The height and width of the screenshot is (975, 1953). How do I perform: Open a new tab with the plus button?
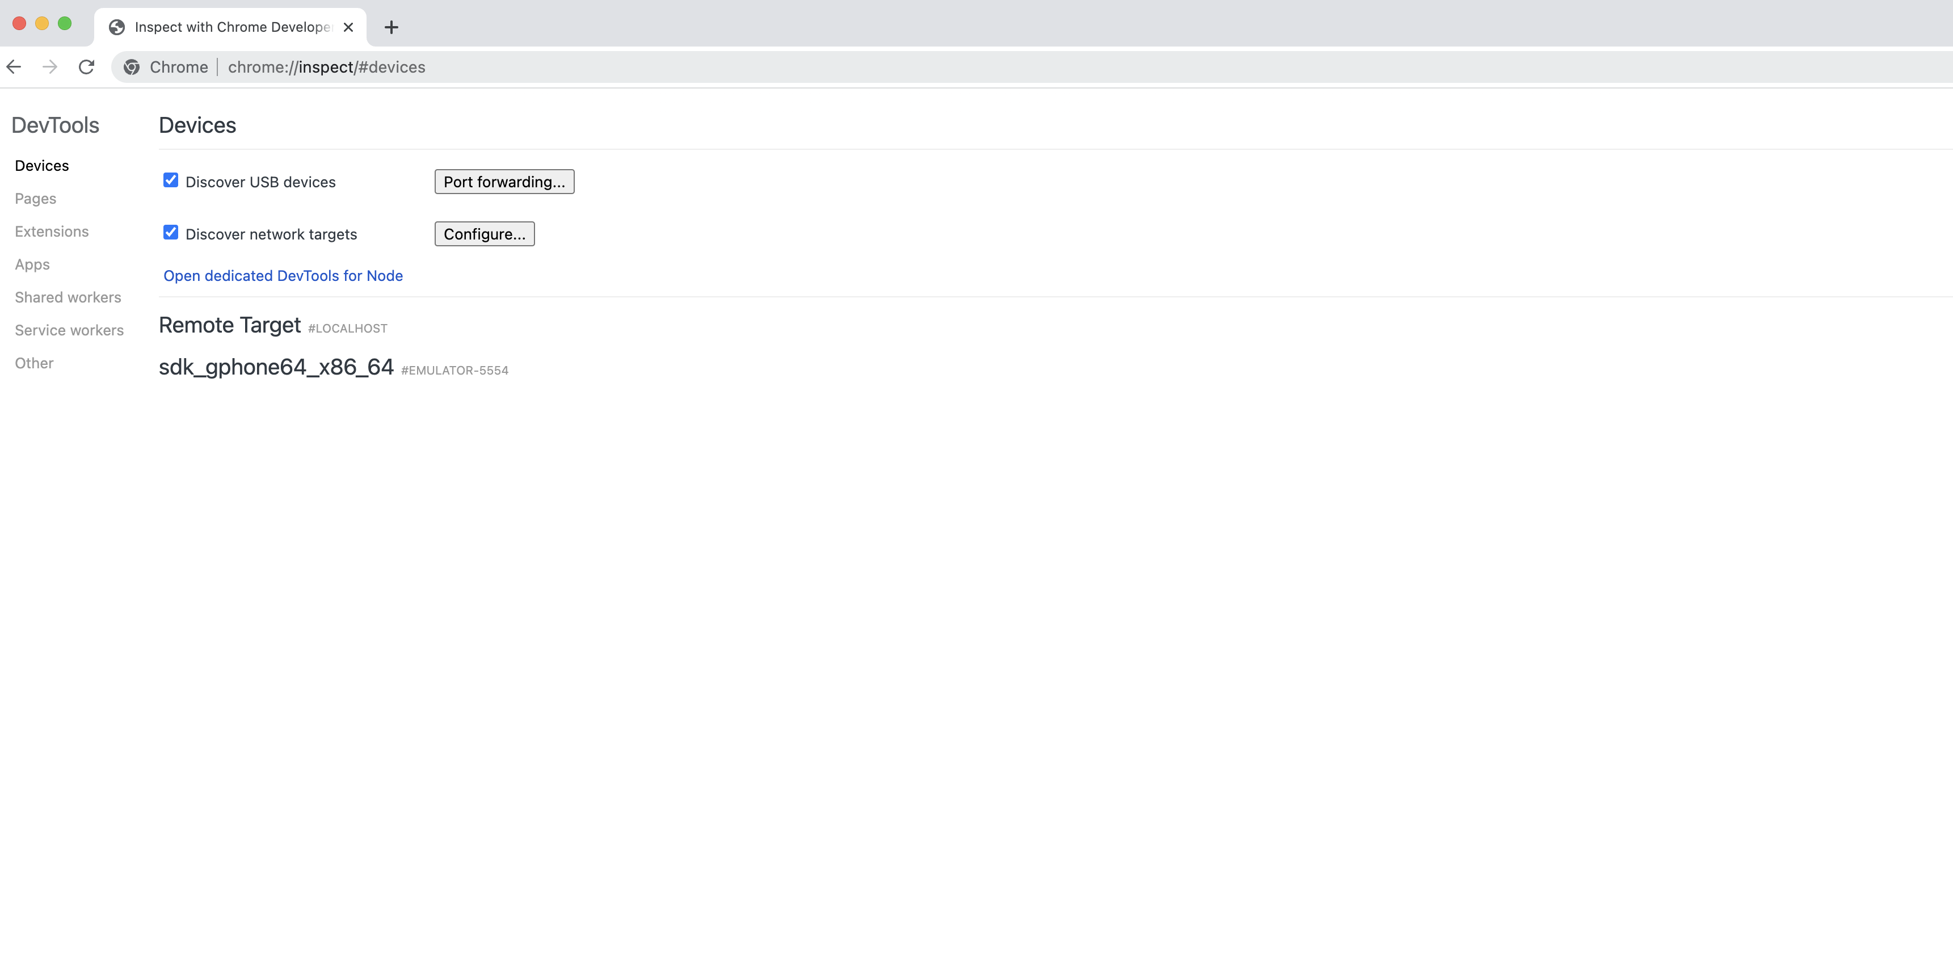[391, 27]
